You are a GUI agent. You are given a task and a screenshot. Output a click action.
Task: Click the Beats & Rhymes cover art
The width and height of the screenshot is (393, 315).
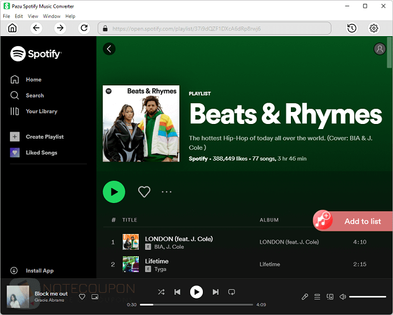[141, 123]
